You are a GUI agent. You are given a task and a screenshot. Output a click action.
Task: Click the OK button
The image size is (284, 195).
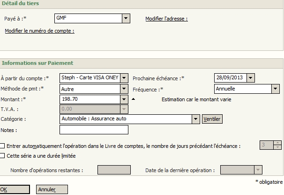(x=14, y=189)
